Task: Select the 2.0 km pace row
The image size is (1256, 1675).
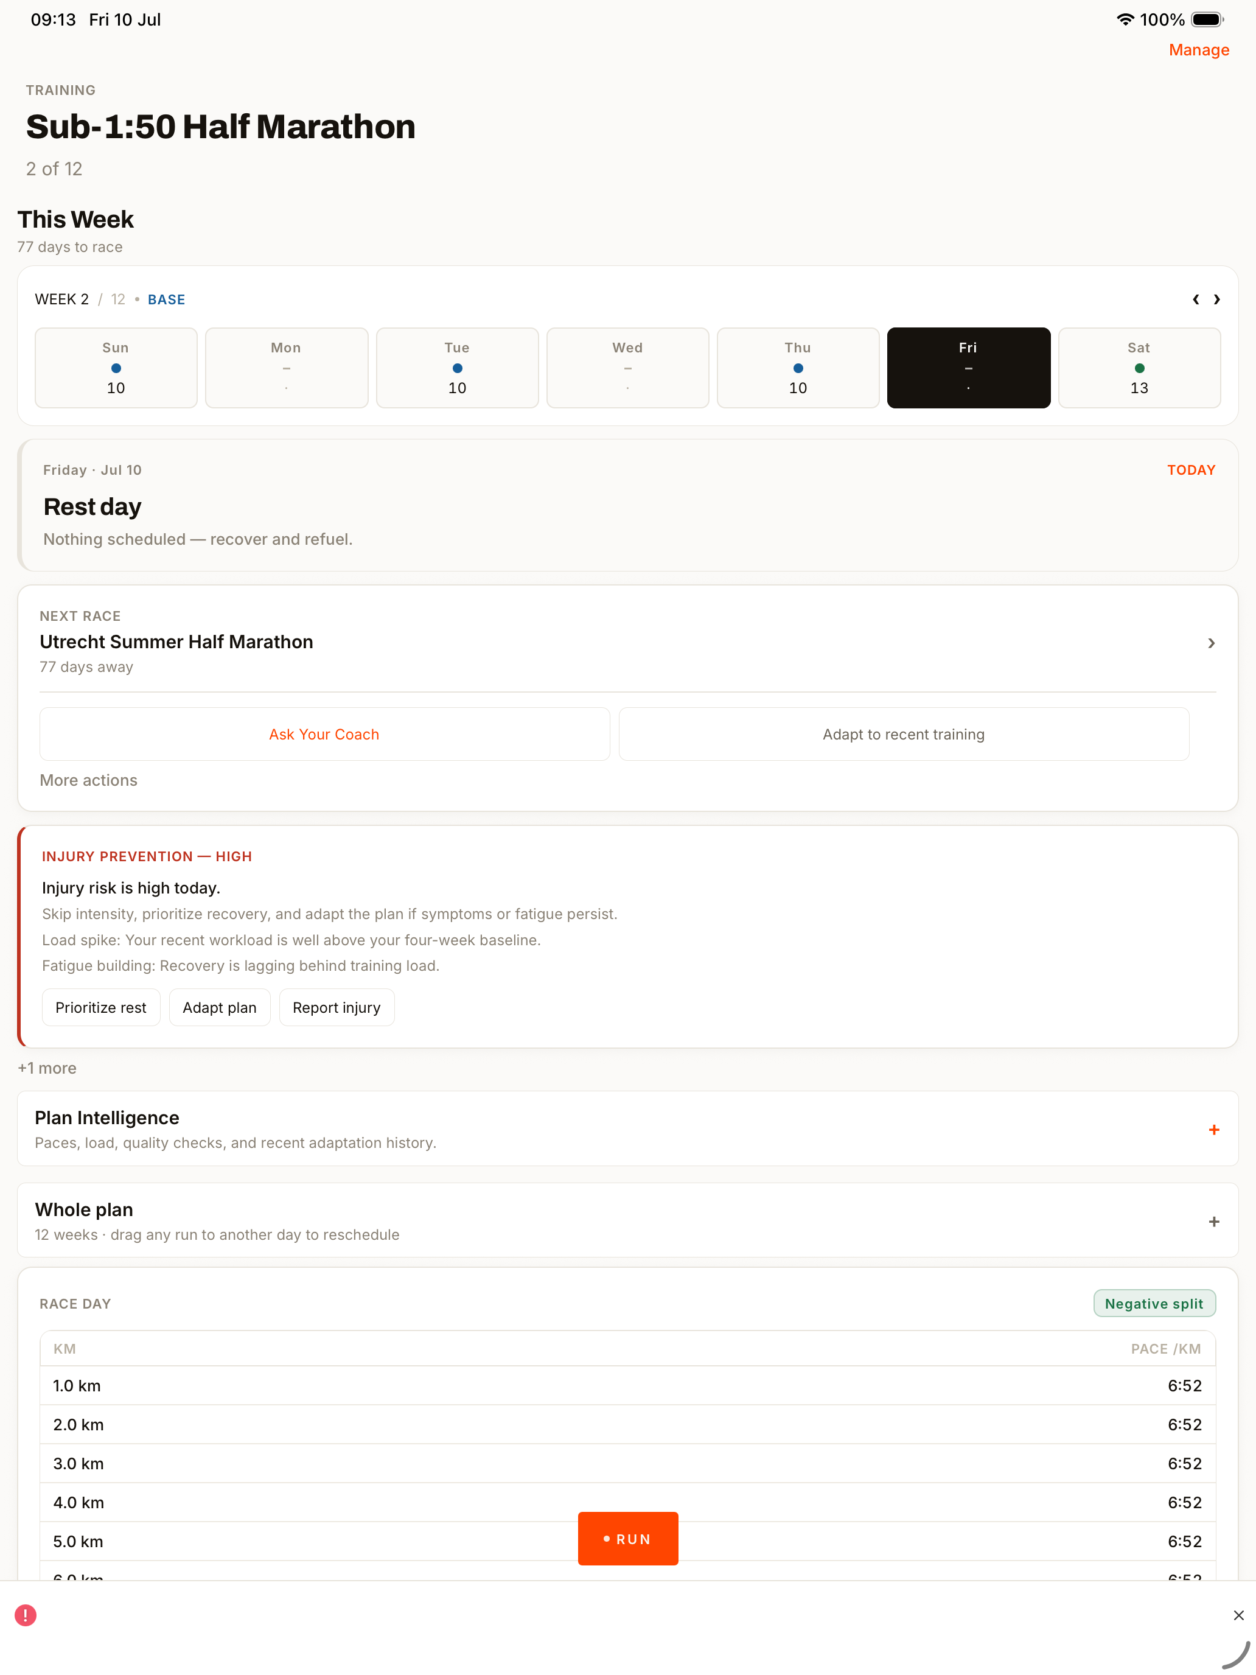Action: pyautogui.click(x=627, y=1424)
